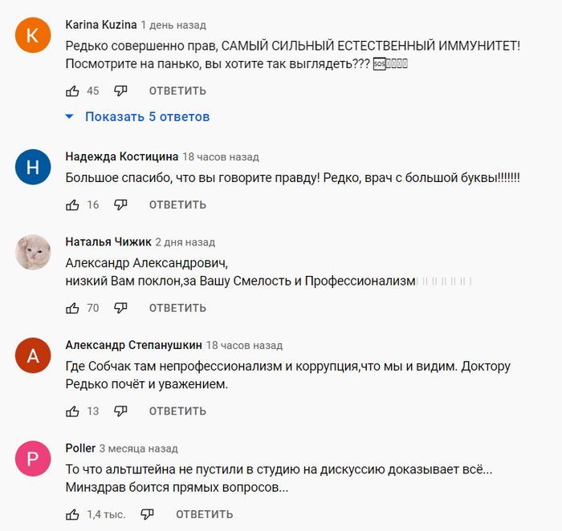
Task: Click Александр Степанушкин's username
Action: tap(132, 345)
